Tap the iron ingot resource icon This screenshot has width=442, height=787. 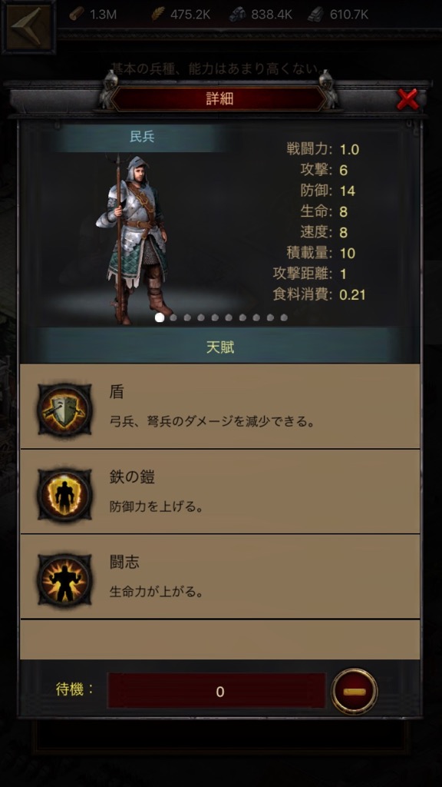315,15
